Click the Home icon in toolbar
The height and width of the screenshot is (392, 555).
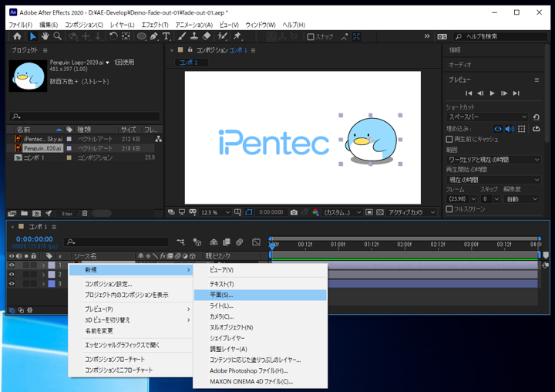click(x=17, y=36)
